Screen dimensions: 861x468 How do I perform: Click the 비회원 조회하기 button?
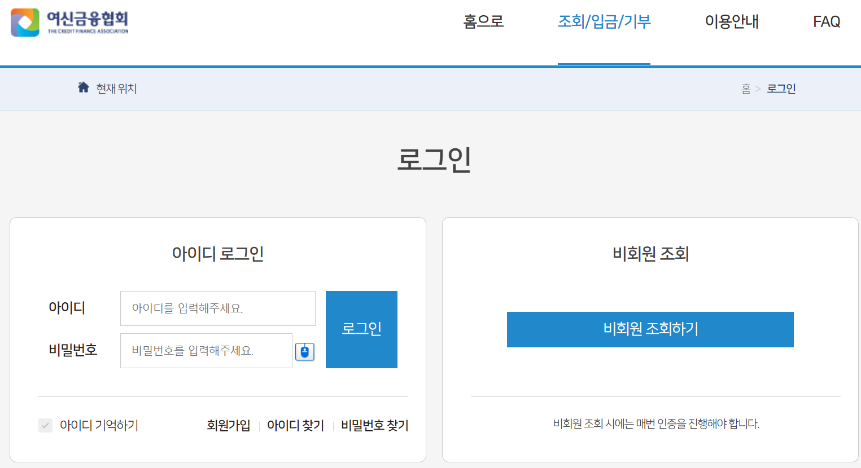(650, 329)
